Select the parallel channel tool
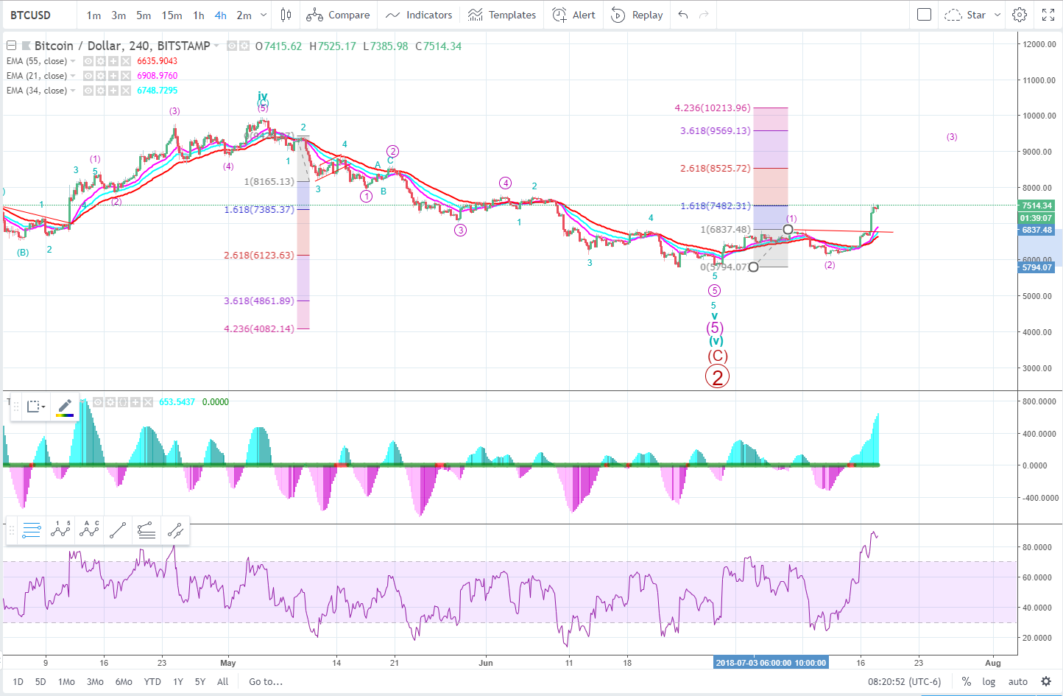1063x696 pixels. [x=175, y=530]
